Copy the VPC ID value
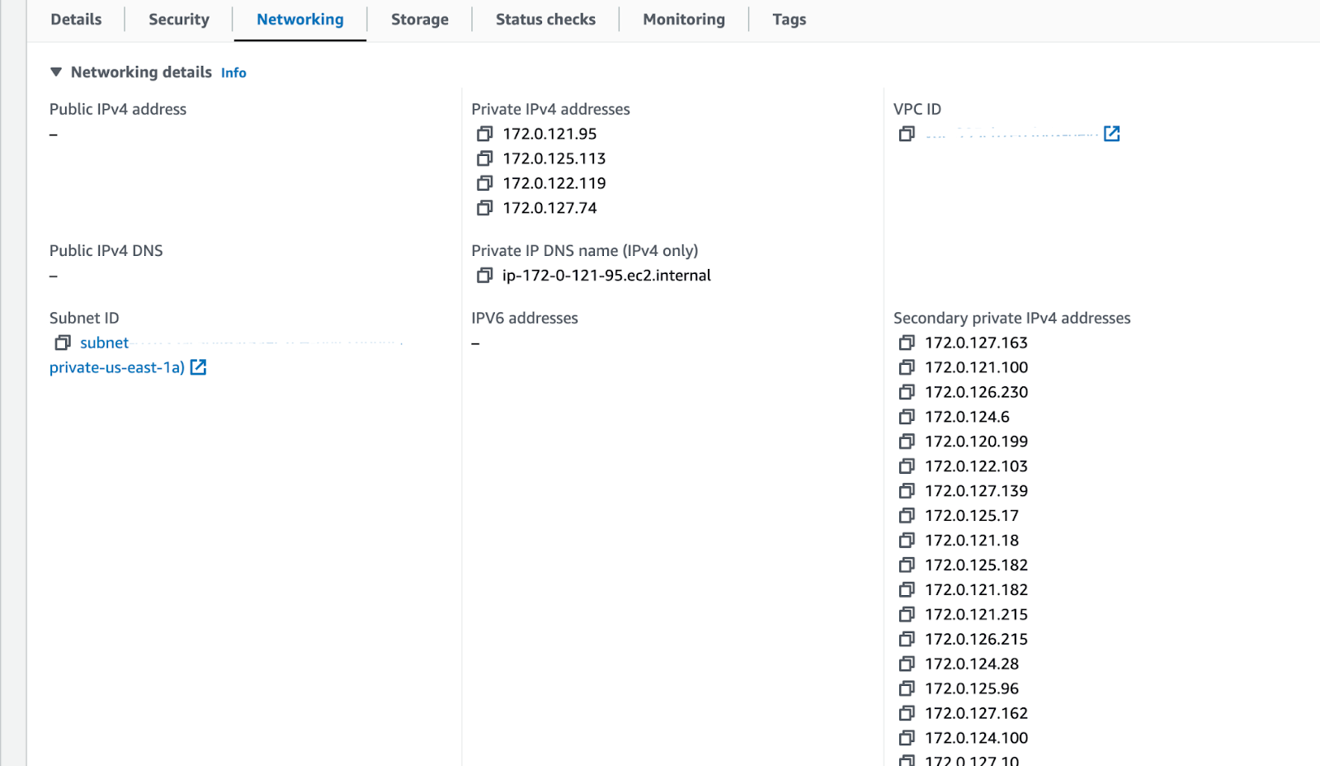Image resolution: width=1320 pixels, height=766 pixels. (907, 134)
